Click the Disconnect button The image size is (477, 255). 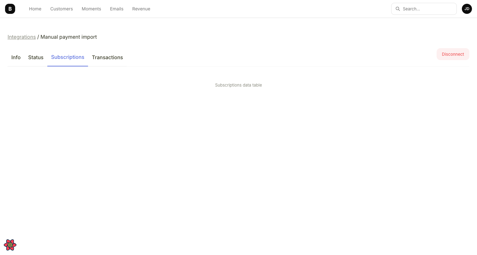(453, 54)
